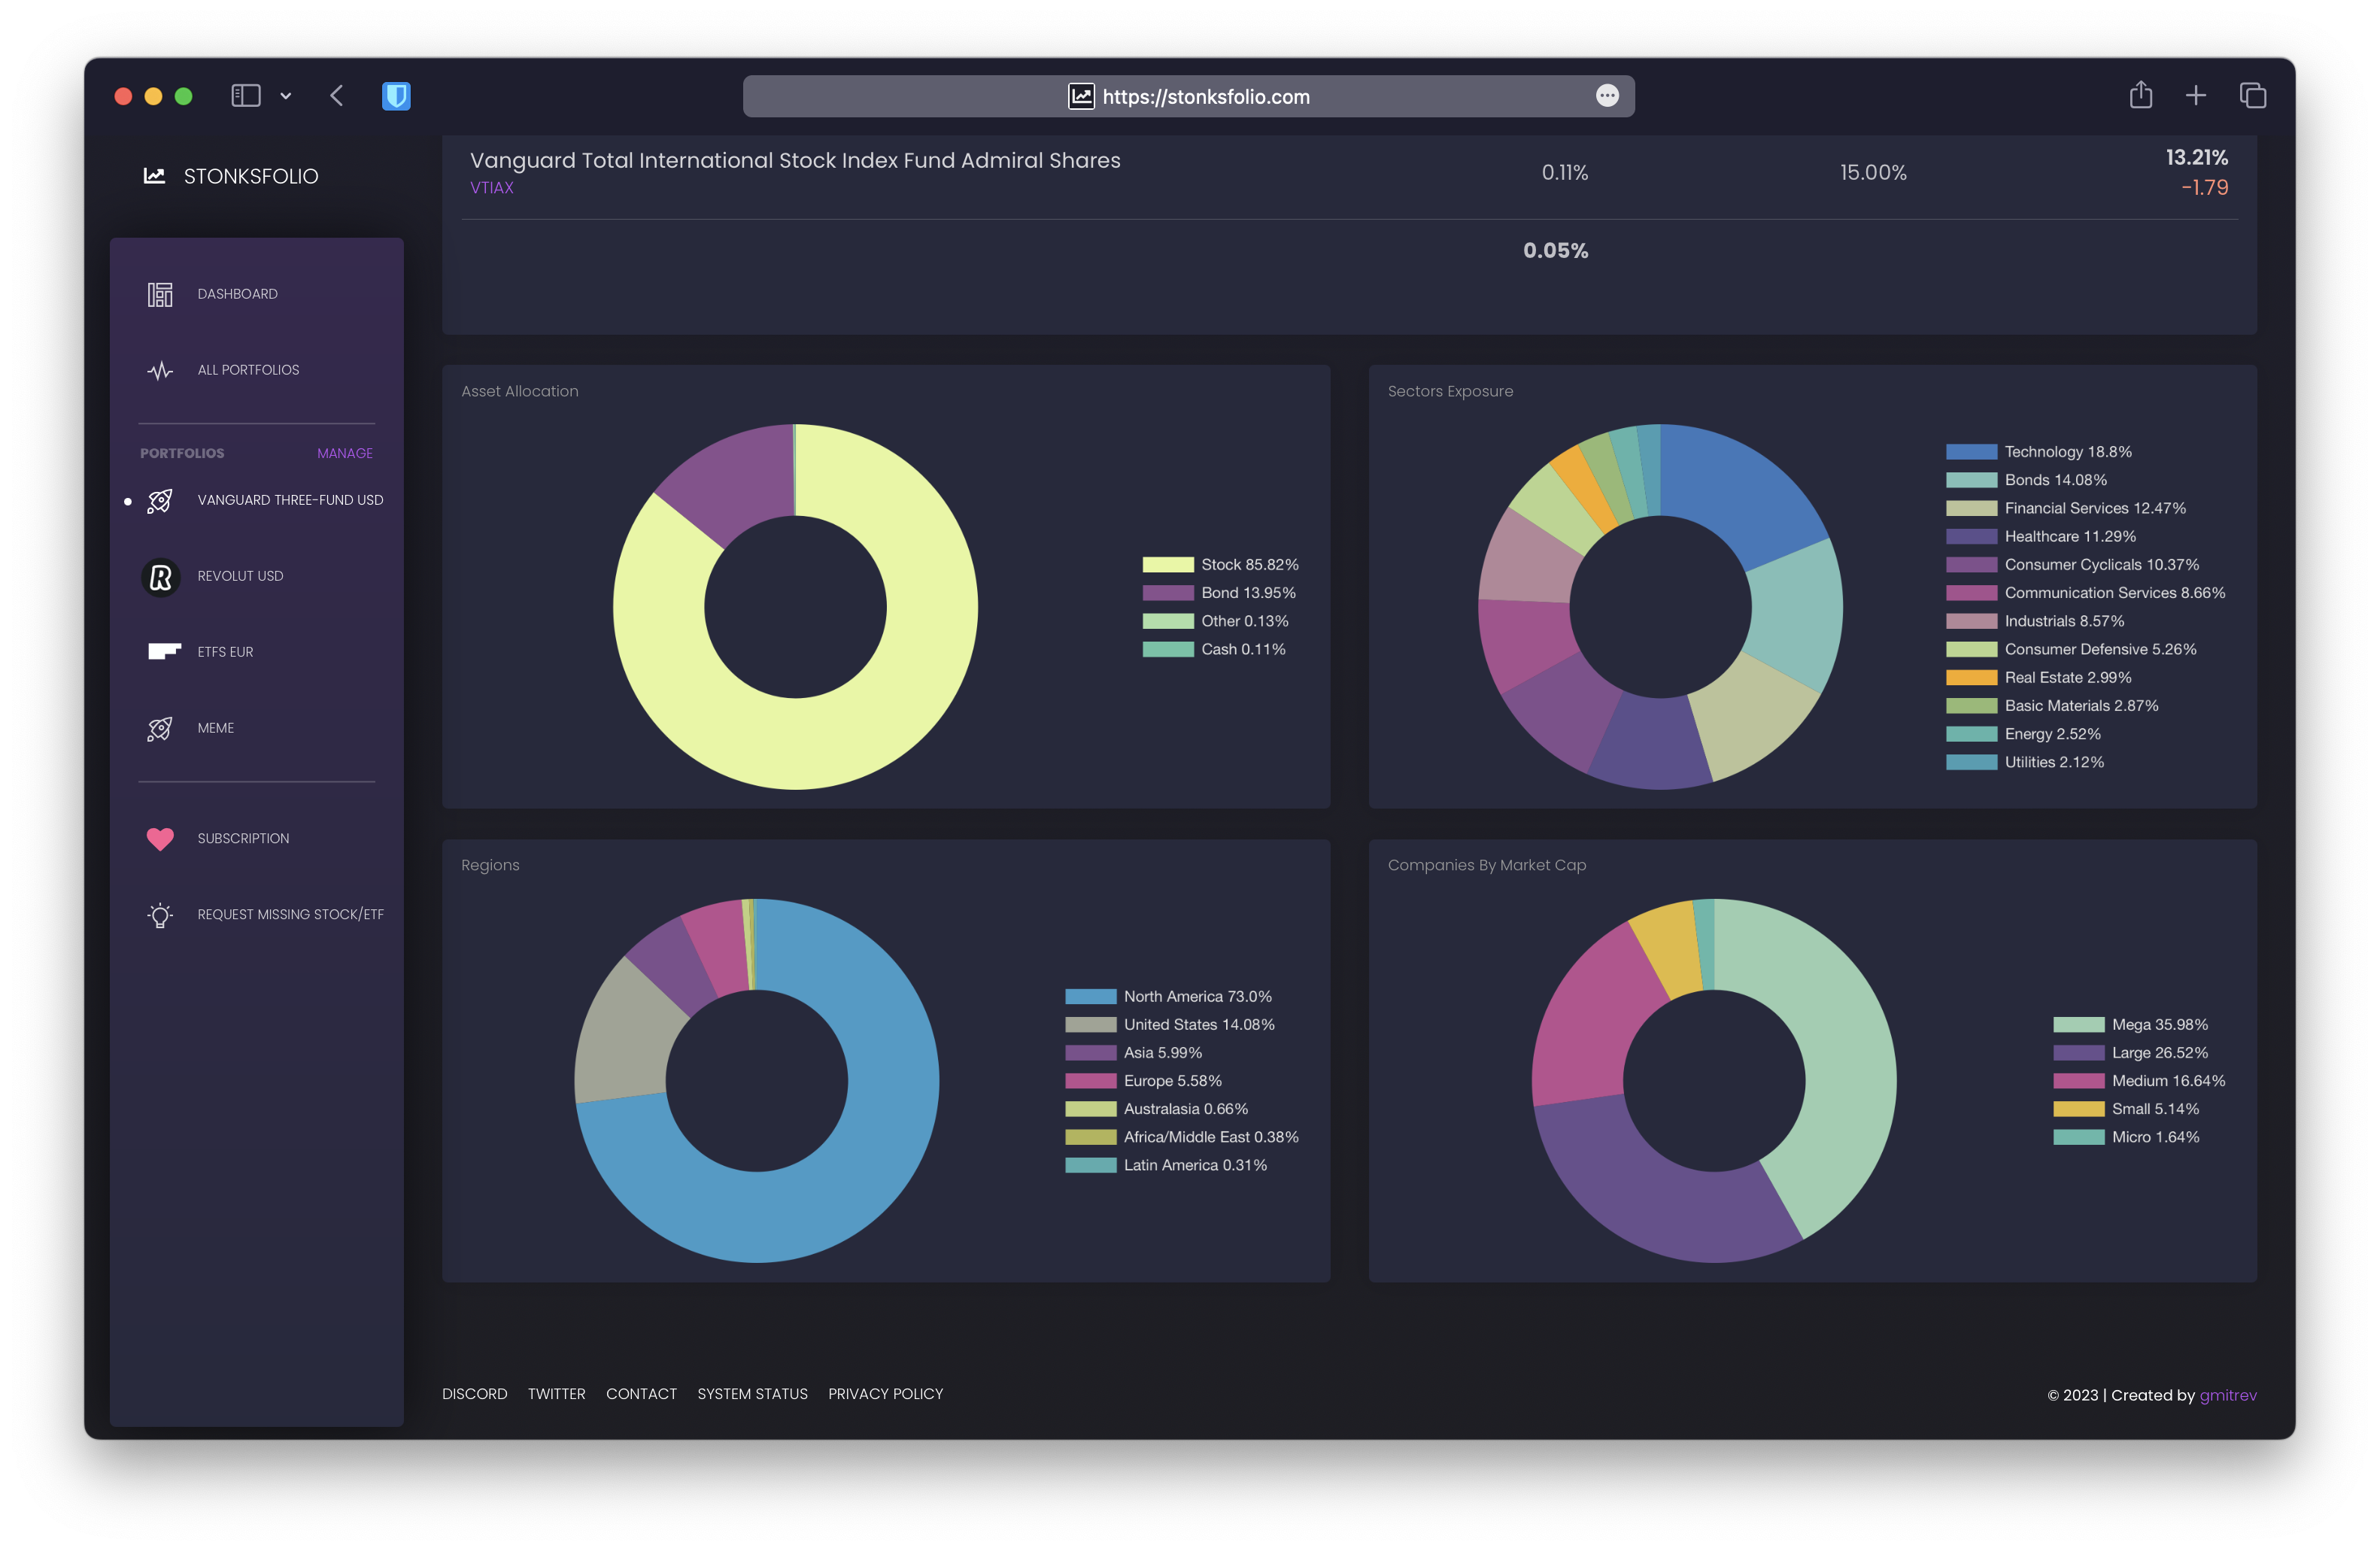The height and width of the screenshot is (1551, 2380).
Task: Click the address bar URL field
Action: click(x=1188, y=96)
